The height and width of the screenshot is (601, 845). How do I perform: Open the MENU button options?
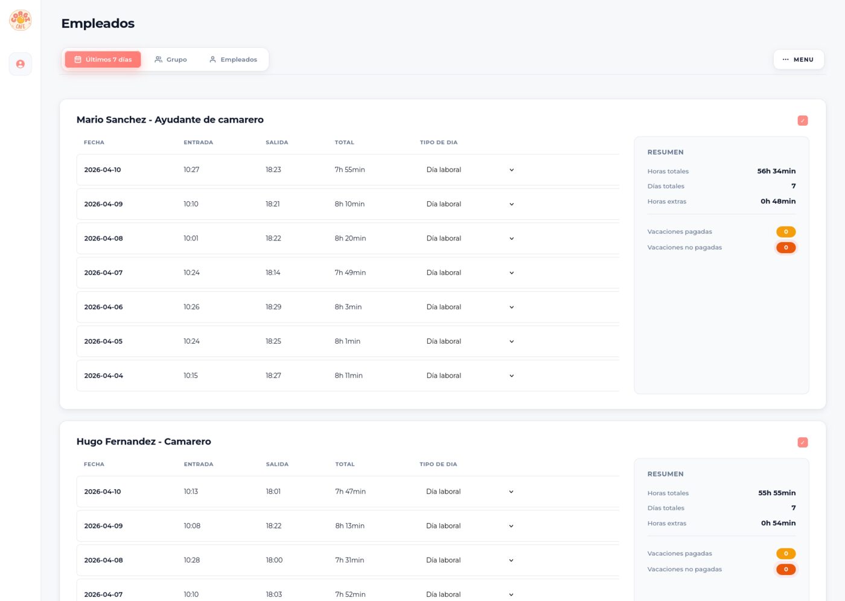[799, 59]
